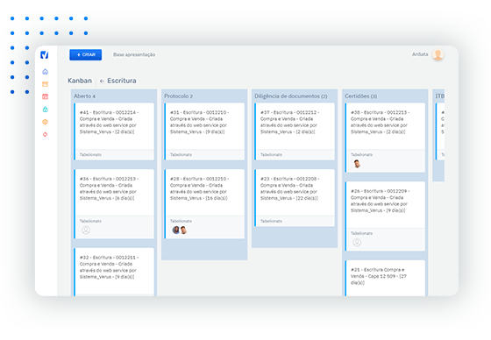Select Diligência de documentos column header
The image size is (491, 340).
(x=290, y=96)
